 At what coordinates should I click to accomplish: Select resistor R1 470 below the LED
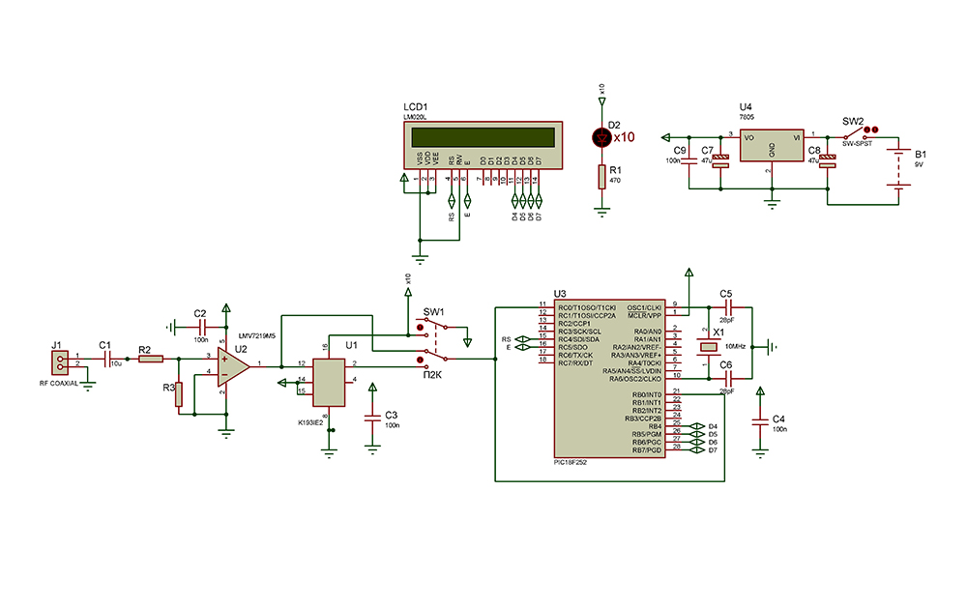(601, 176)
